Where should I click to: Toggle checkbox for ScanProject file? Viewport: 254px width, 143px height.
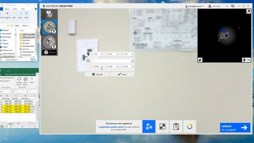tap(21, 52)
